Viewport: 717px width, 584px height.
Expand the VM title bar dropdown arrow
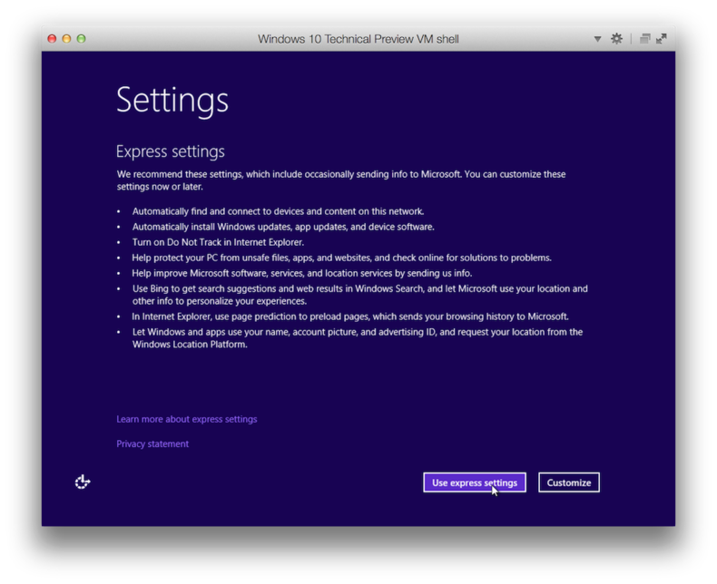tap(597, 39)
